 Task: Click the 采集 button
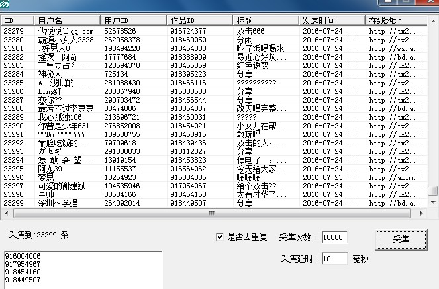[x=401, y=239]
